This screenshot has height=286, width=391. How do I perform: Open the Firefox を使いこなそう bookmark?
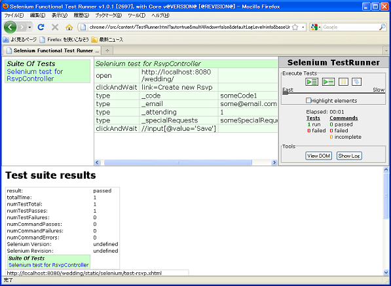tap(65, 40)
